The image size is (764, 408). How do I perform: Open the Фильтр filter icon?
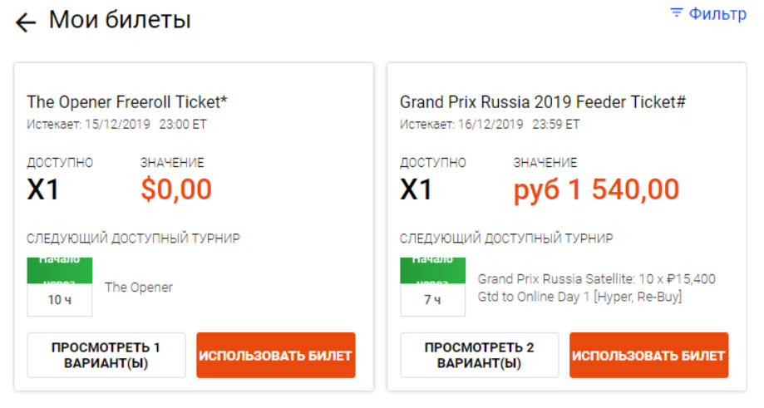[x=677, y=12]
